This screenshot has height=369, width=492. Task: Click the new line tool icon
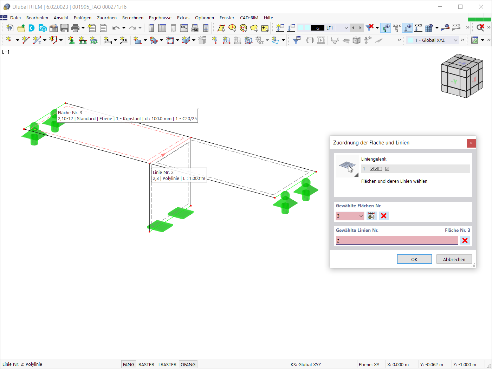tap(26, 40)
